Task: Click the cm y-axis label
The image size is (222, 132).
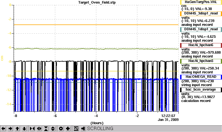Action: coord(2,58)
